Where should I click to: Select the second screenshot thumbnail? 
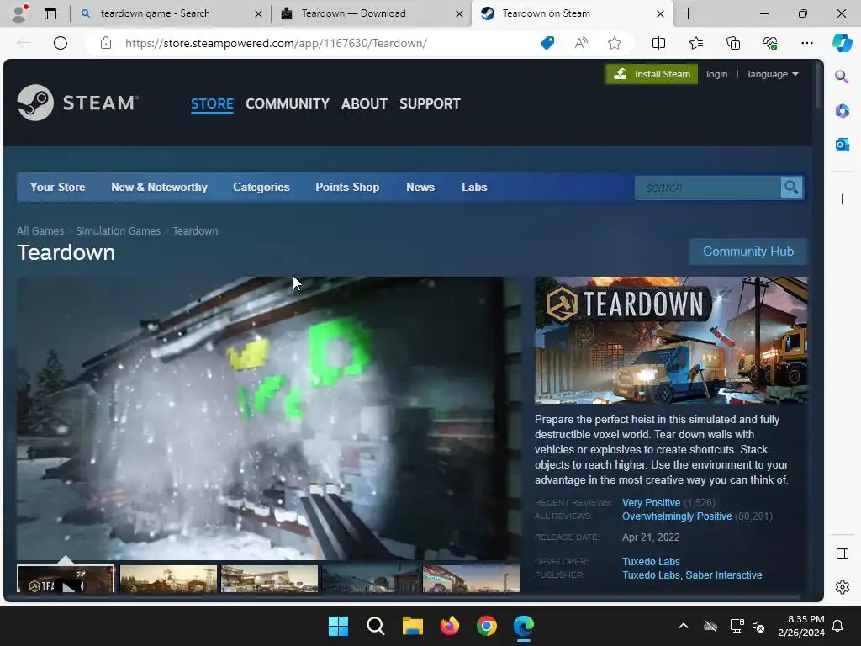click(168, 579)
